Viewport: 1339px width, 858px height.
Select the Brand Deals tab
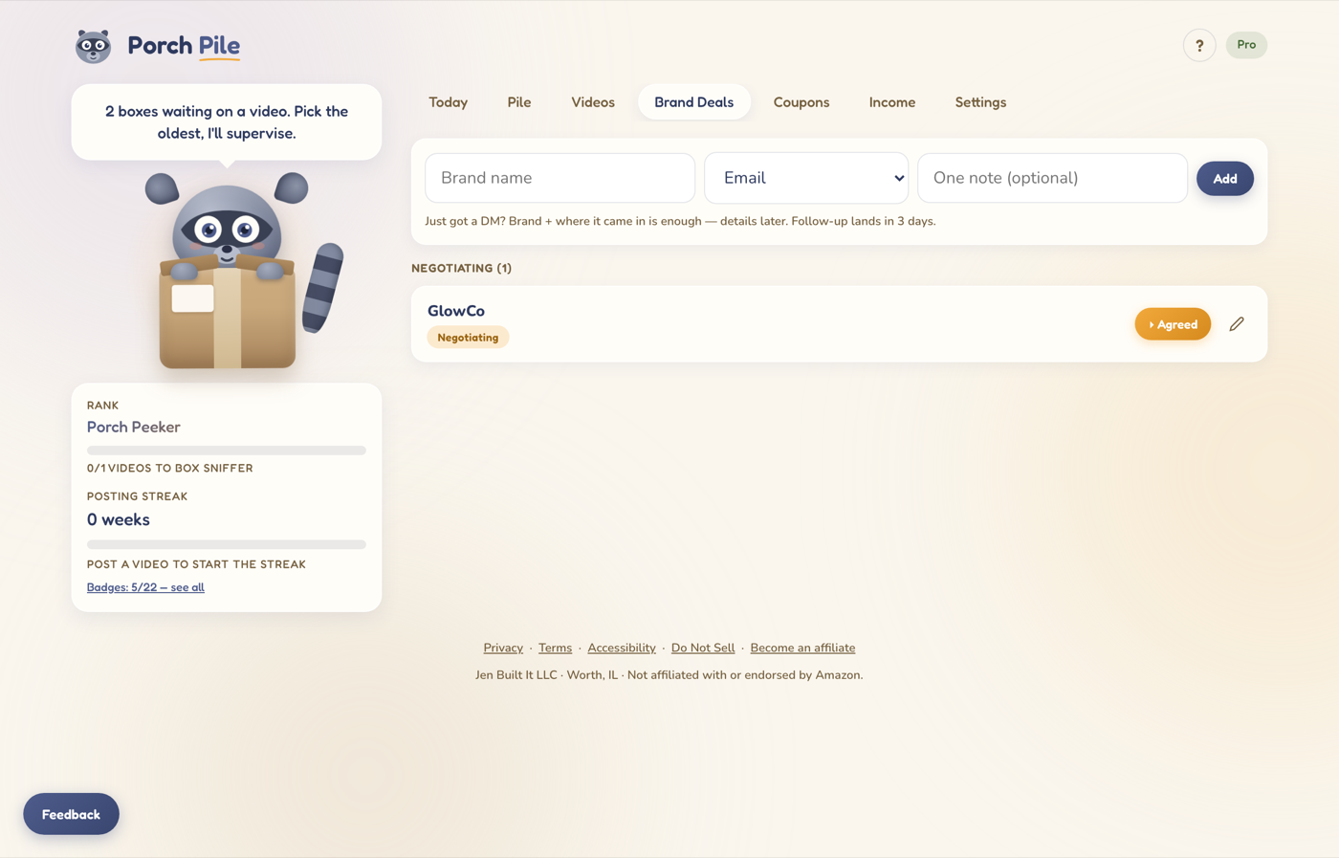[x=693, y=102]
